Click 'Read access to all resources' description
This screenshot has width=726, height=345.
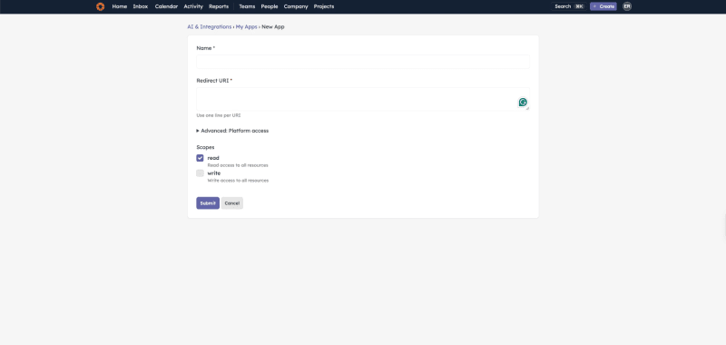[x=238, y=165]
